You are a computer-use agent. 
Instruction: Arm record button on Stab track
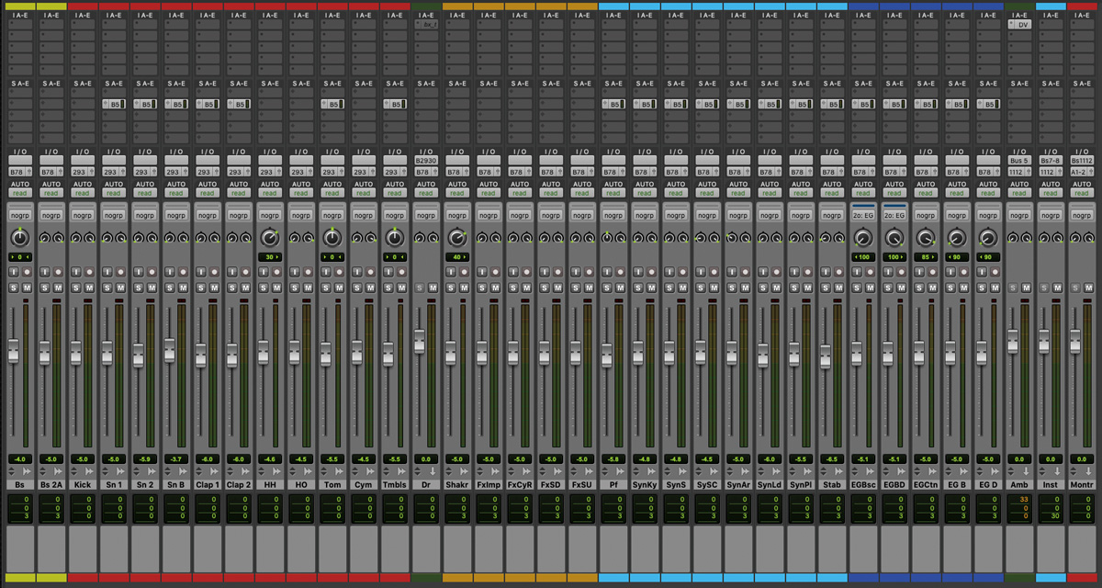point(838,272)
